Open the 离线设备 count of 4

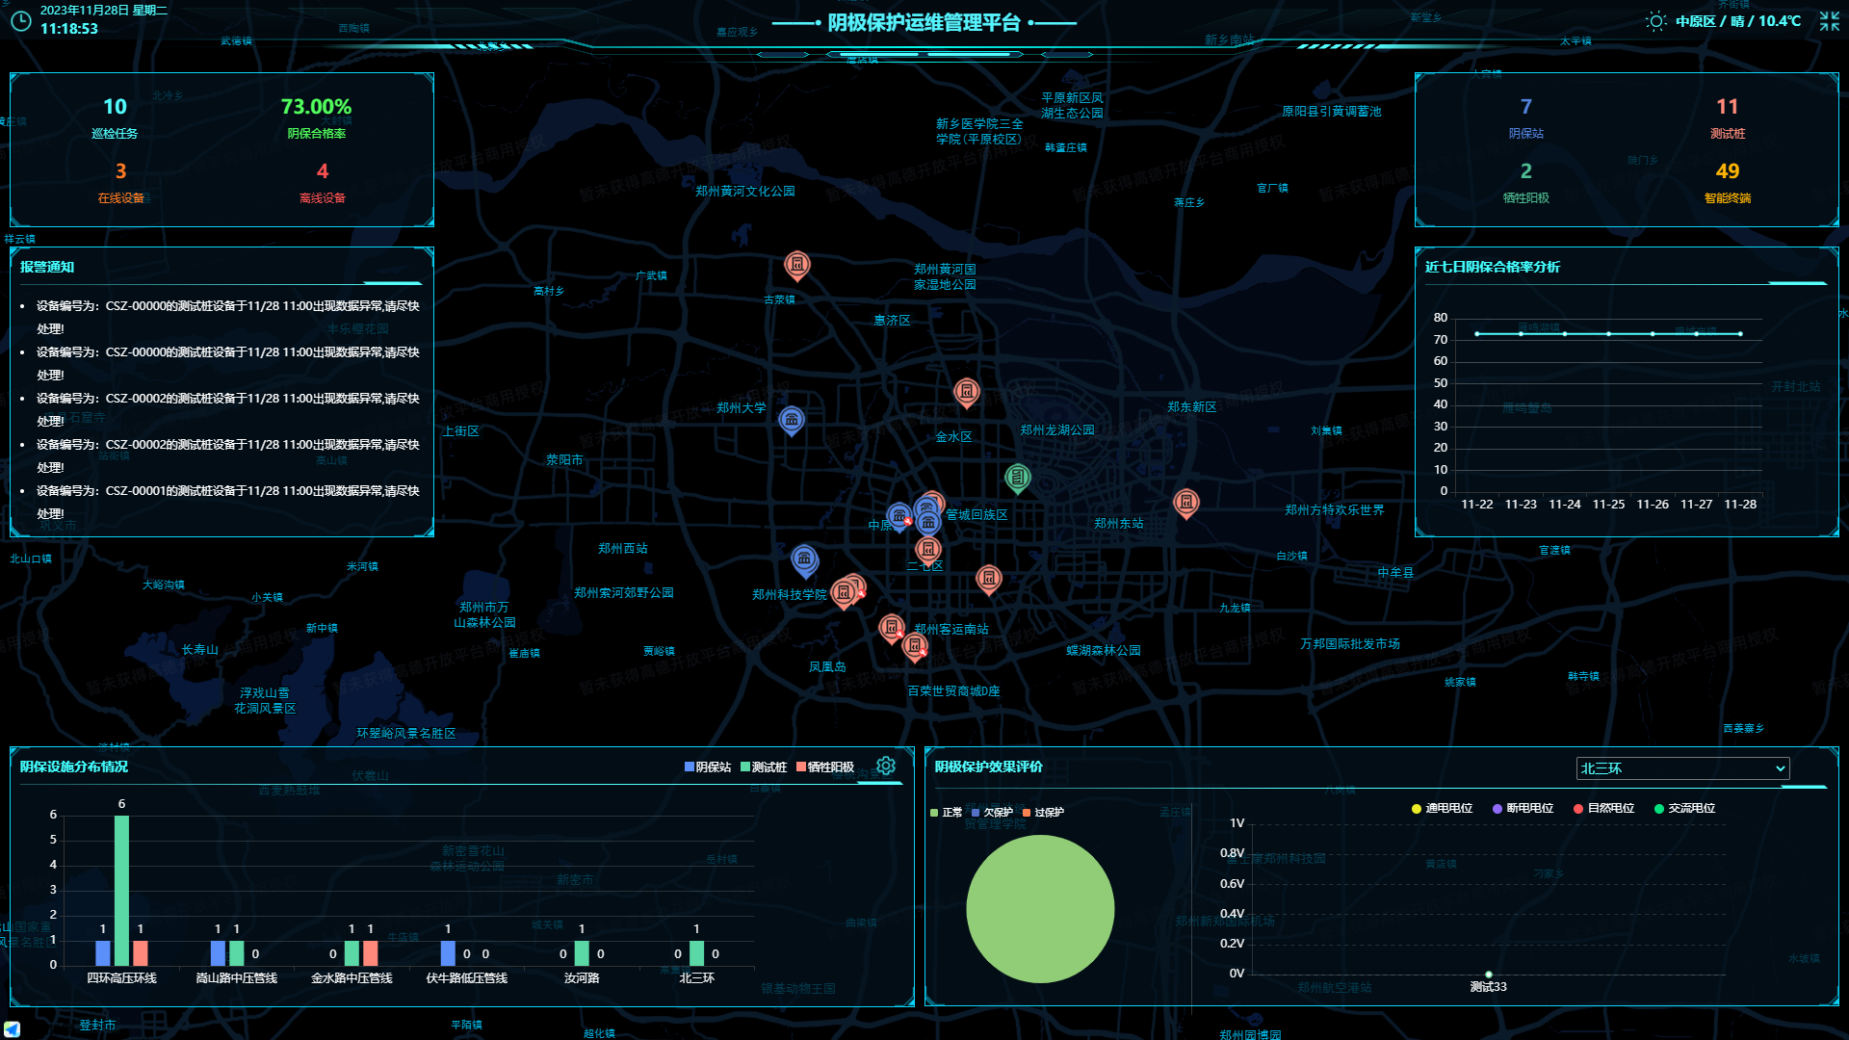pyautogui.click(x=323, y=182)
